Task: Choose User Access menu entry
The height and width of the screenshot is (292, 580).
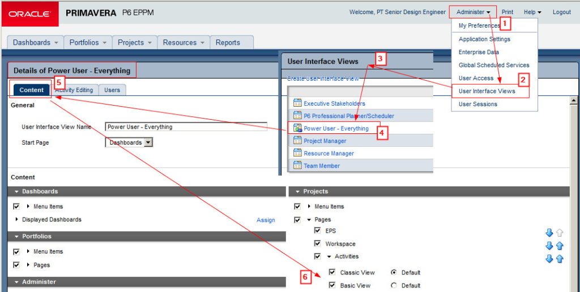Action: point(476,78)
